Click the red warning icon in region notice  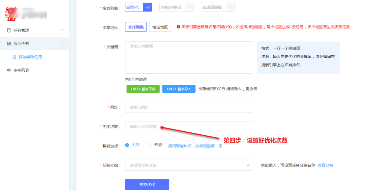click(178, 27)
